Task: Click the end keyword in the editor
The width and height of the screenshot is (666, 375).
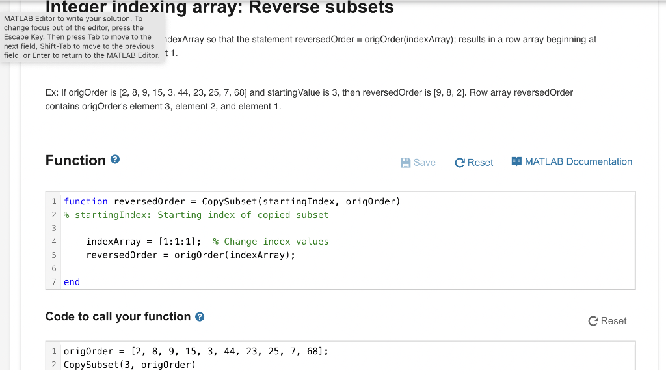Action: tap(71, 281)
